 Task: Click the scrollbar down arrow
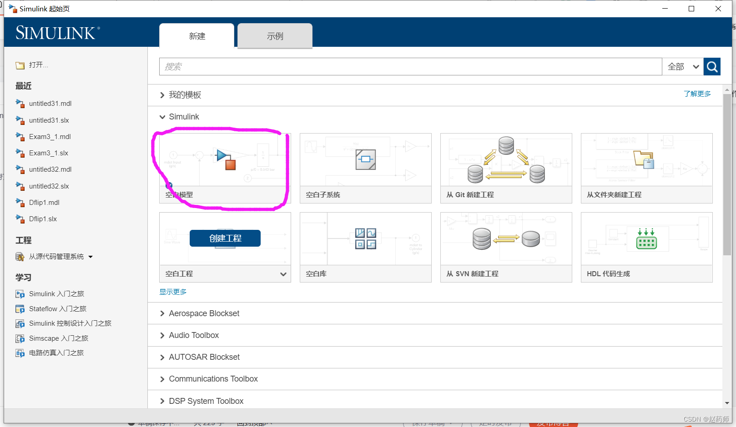pyautogui.click(x=727, y=403)
